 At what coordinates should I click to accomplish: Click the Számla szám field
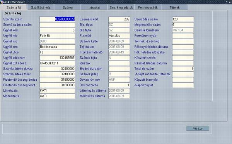point(57,19)
